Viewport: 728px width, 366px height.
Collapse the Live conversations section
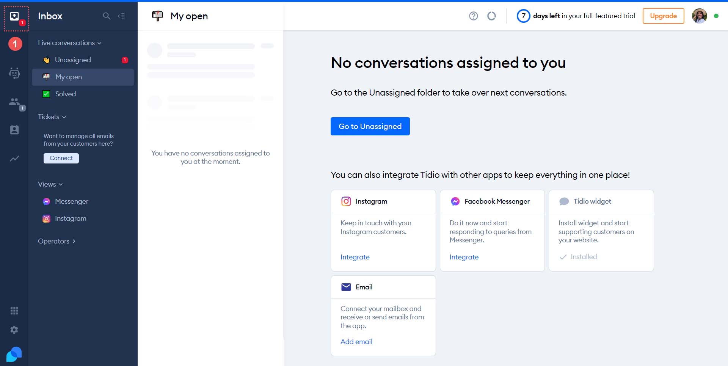pos(100,43)
